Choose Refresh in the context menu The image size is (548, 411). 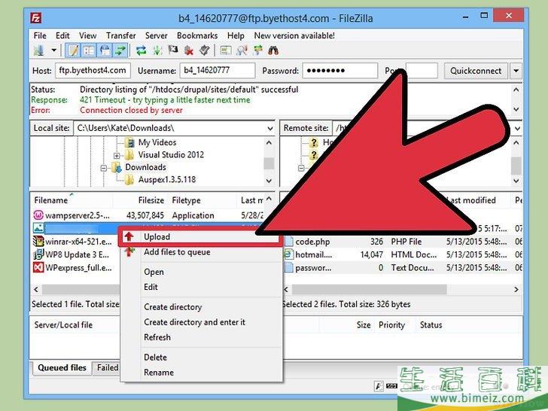click(201, 337)
